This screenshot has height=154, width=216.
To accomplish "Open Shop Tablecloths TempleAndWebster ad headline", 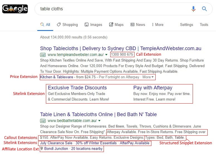I will (x=121, y=48).
